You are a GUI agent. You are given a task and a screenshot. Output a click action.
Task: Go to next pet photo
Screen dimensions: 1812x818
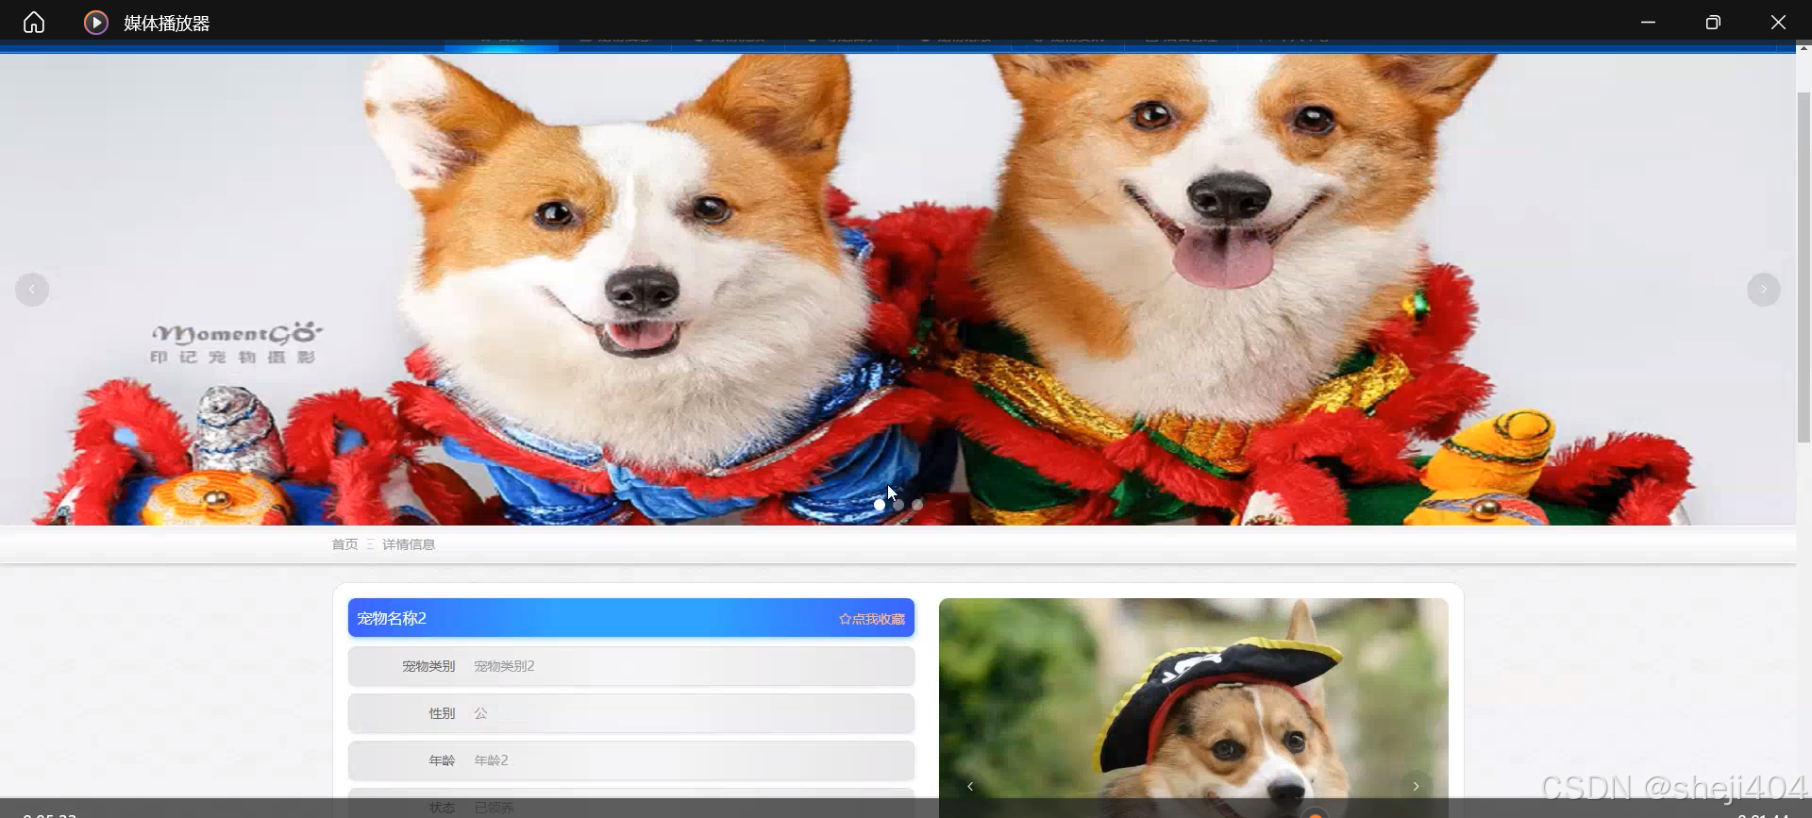pos(1416,786)
